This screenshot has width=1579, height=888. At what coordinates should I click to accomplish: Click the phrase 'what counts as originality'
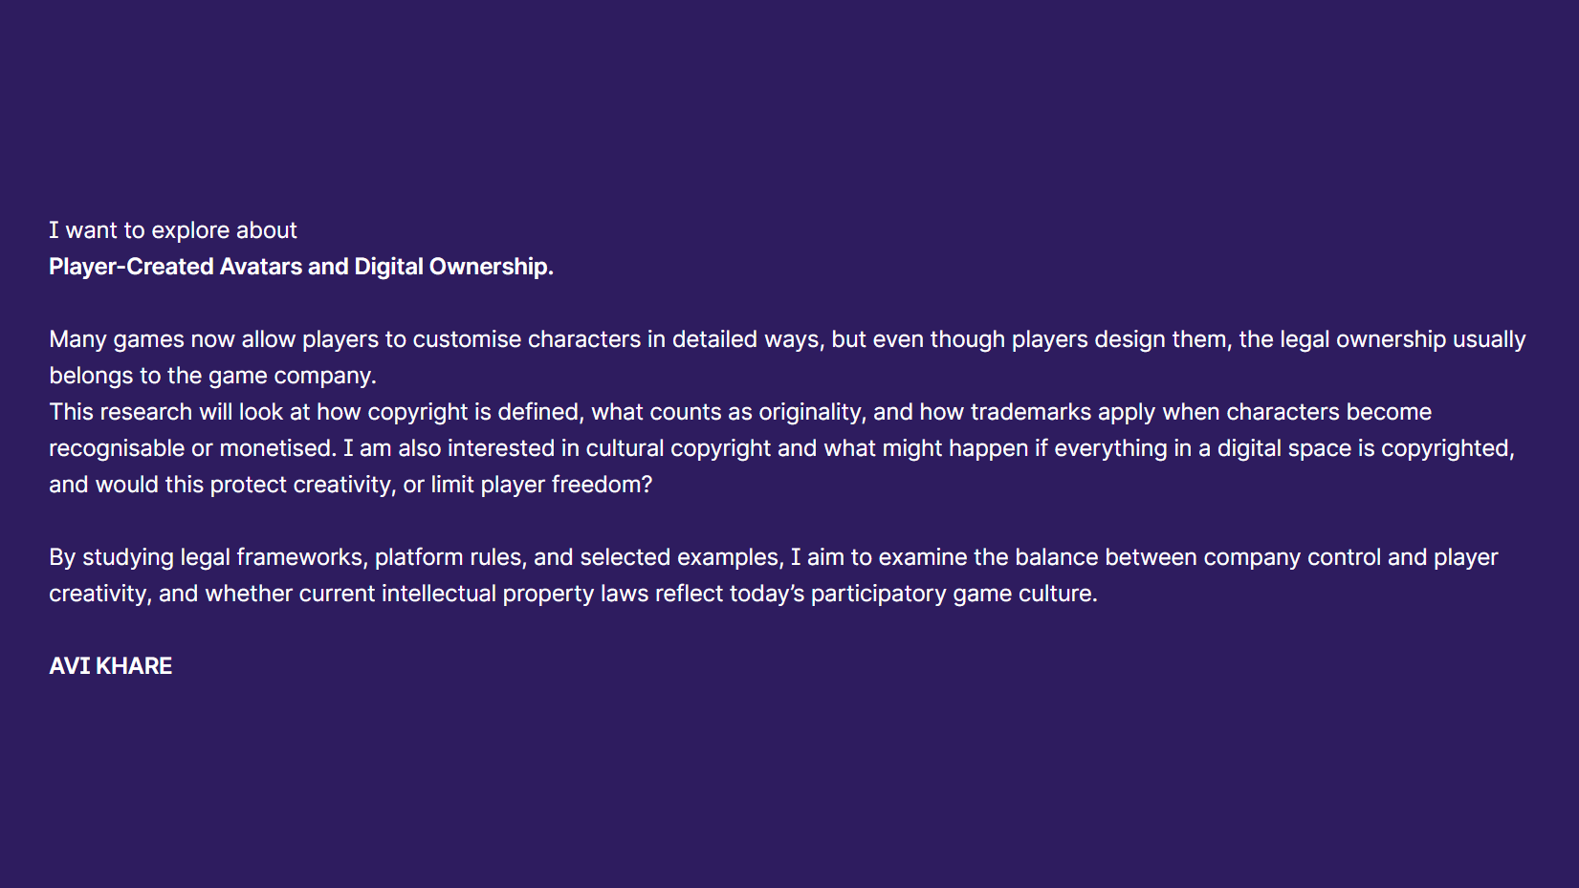pos(728,412)
